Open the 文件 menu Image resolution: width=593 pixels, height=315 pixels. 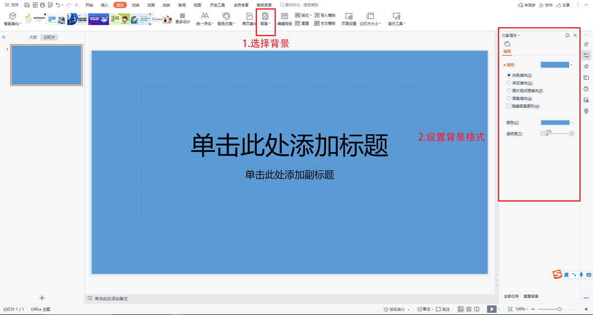(x=12, y=5)
